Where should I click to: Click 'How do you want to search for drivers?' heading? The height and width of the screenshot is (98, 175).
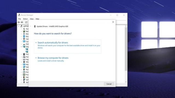click(53, 33)
